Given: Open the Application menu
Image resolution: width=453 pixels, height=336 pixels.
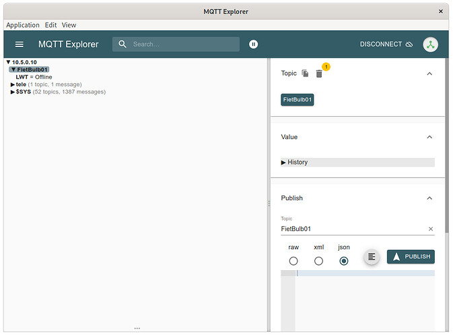Looking at the screenshot, I should click(23, 25).
